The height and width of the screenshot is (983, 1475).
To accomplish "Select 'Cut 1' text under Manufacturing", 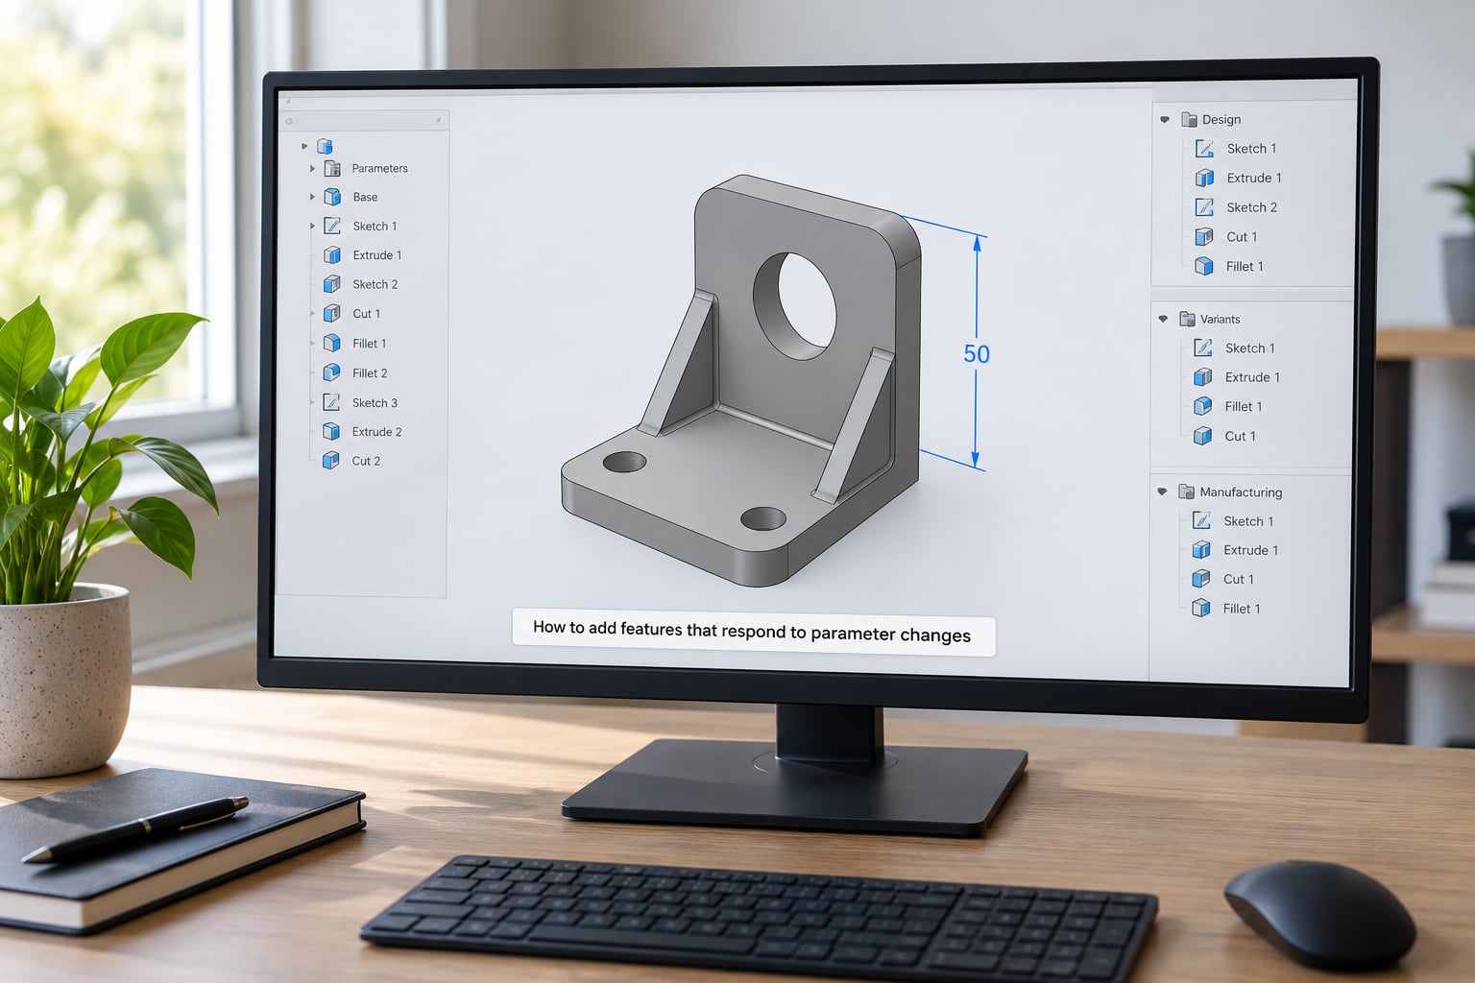I will [1239, 579].
